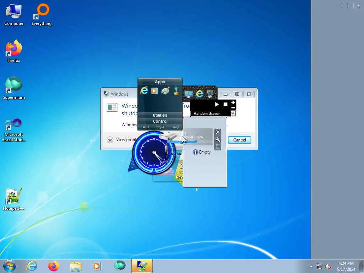The width and height of the screenshot is (364, 273).
Task: Launch Firefox from the taskbar
Action: pyautogui.click(x=53, y=266)
